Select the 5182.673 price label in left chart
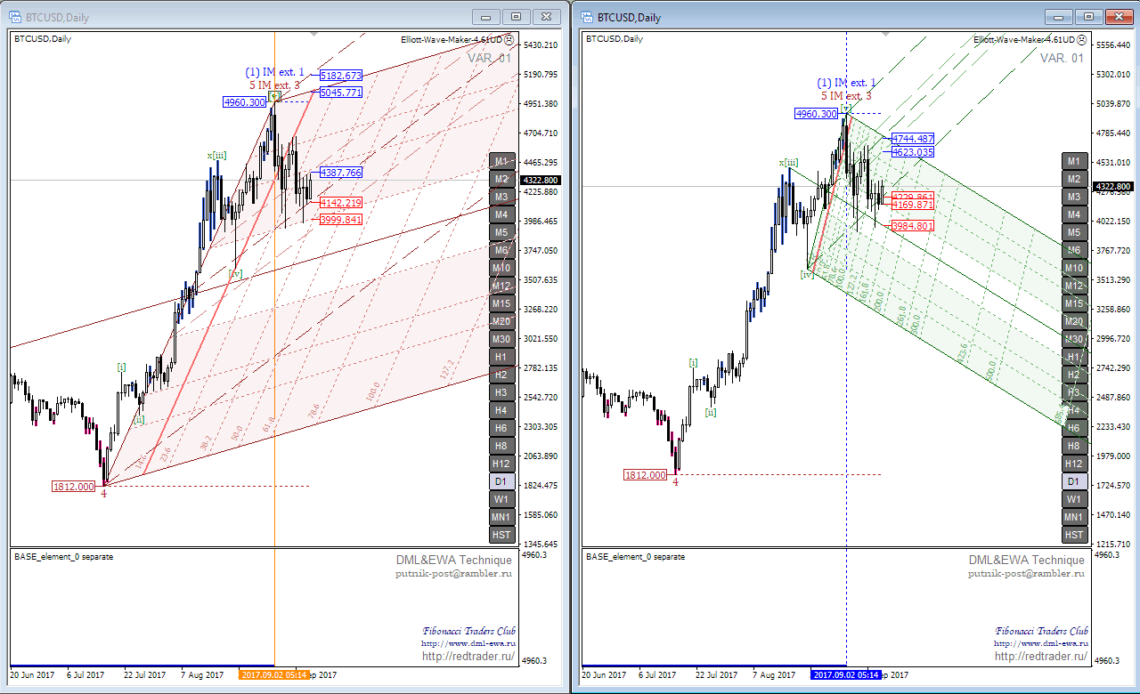 341,76
